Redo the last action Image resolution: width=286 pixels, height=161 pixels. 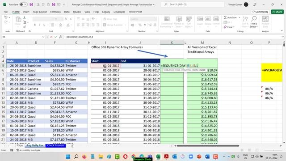point(6,22)
